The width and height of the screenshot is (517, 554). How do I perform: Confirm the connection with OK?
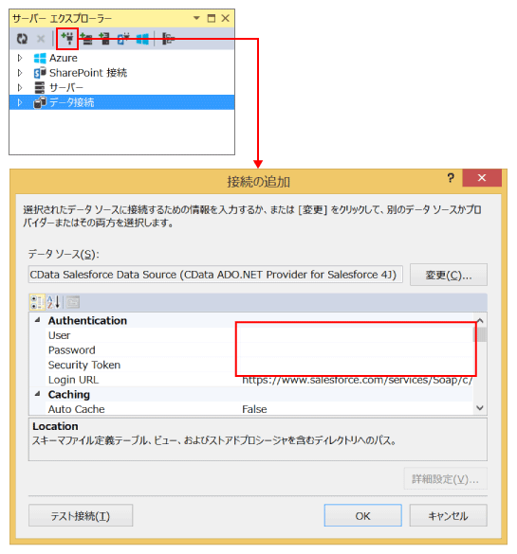(362, 515)
